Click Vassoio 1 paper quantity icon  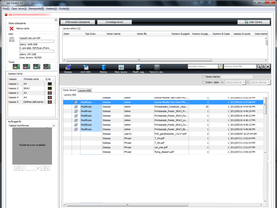click(x=50, y=84)
